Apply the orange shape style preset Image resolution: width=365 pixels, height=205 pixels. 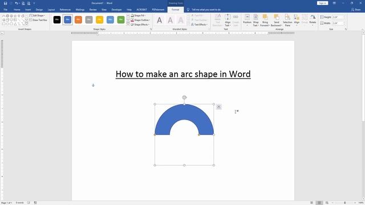click(78, 20)
